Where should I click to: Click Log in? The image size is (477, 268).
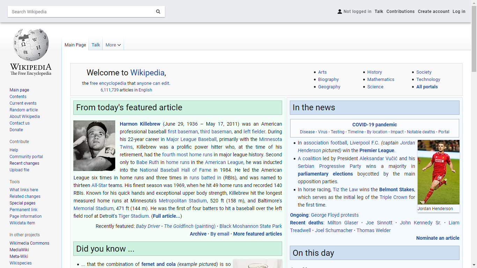pos(459,12)
